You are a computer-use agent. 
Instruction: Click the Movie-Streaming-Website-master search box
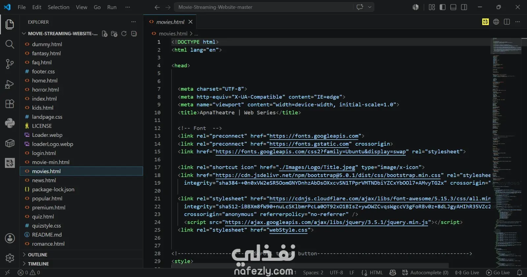click(x=263, y=7)
